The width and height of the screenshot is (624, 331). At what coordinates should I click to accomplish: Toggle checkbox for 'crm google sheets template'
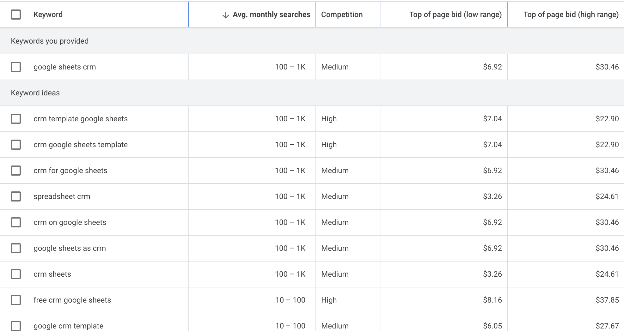click(16, 145)
